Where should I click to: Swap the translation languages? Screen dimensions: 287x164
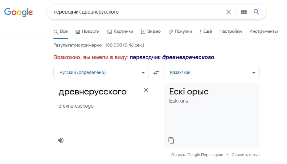[156, 72]
